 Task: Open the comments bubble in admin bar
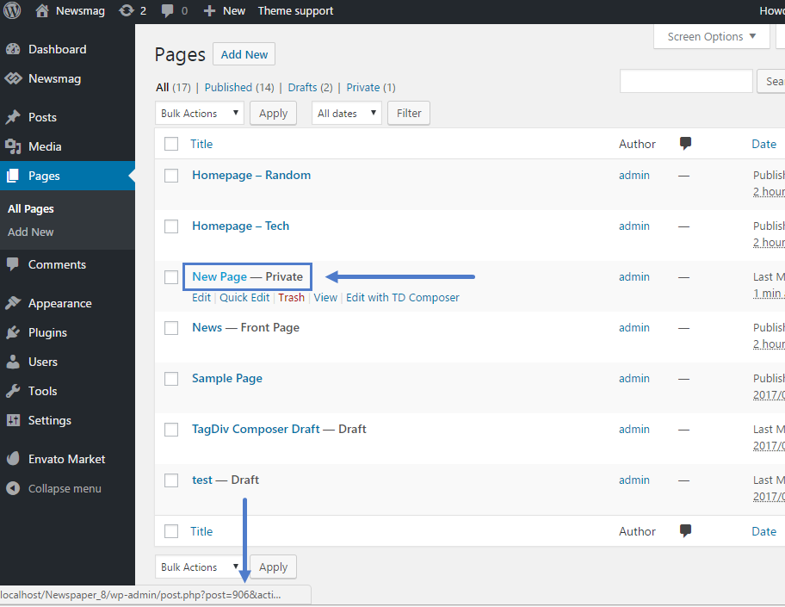[167, 11]
